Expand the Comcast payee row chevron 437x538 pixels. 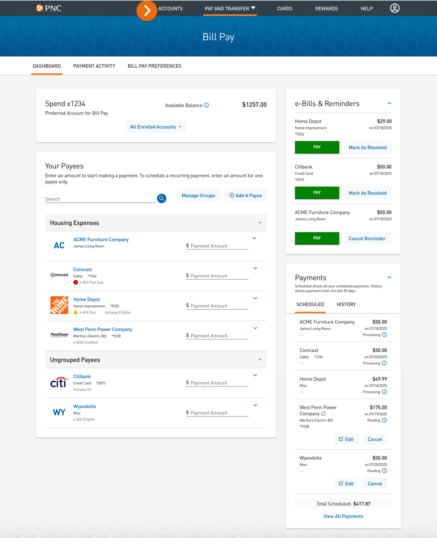point(255,268)
